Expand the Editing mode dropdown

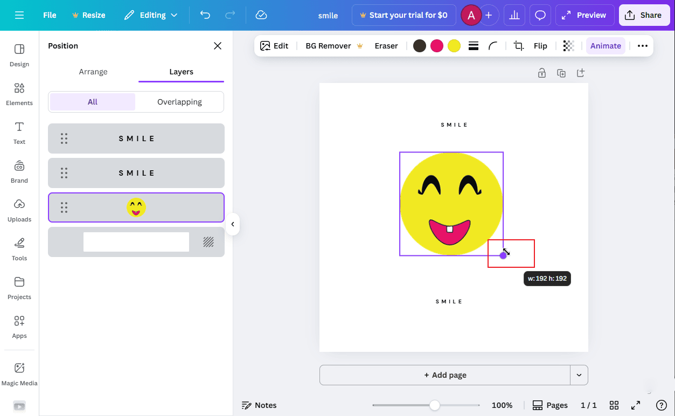[x=151, y=15]
